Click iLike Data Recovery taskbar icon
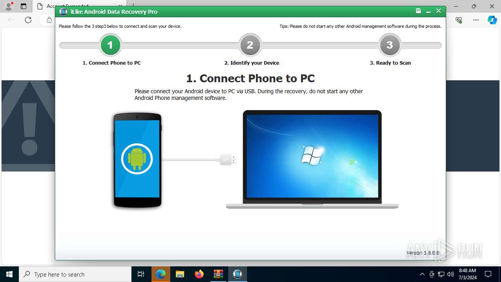Image resolution: width=501 pixels, height=282 pixels. tap(238, 274)
